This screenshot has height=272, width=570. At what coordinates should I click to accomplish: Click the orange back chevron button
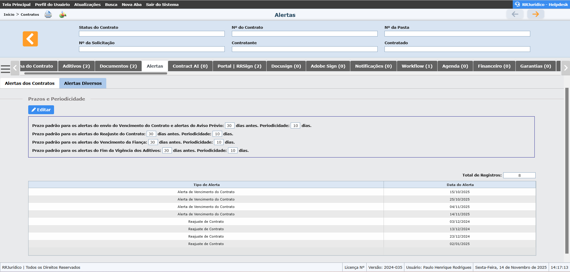tap(30, 39)
